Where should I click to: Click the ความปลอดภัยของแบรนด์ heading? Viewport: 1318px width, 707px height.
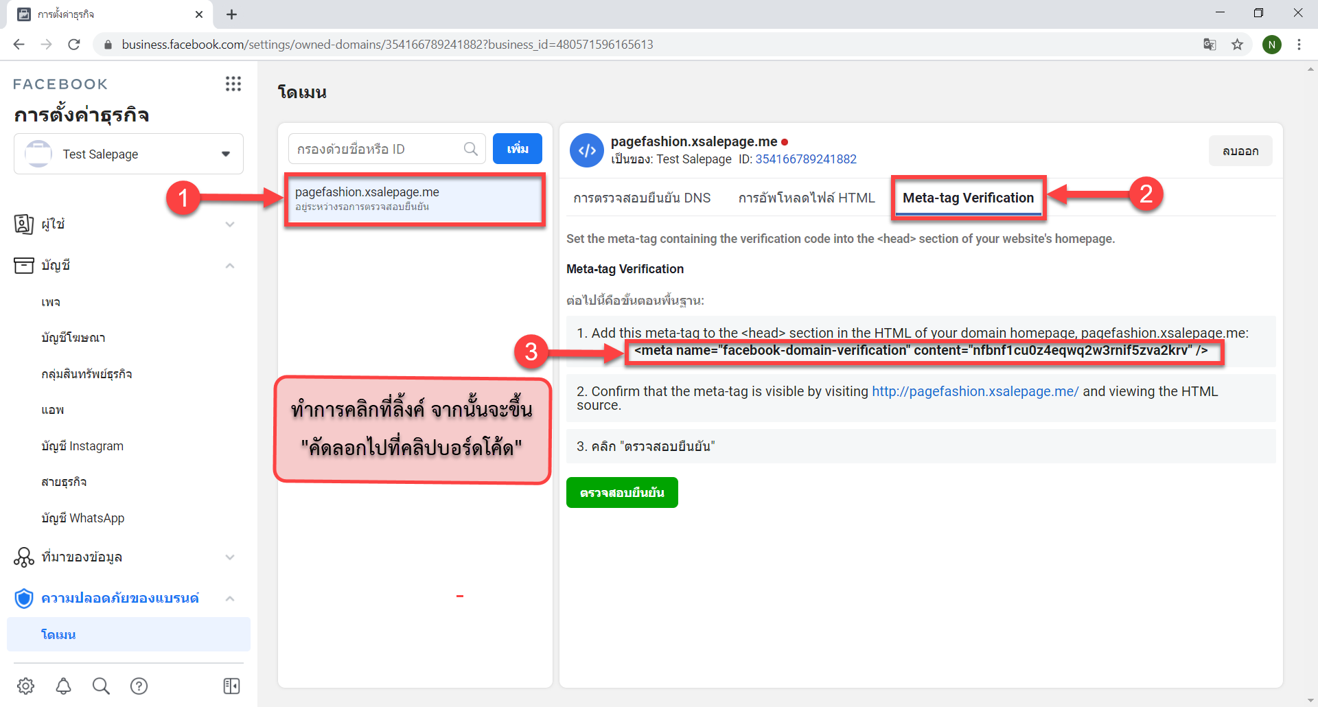point(120,598)
